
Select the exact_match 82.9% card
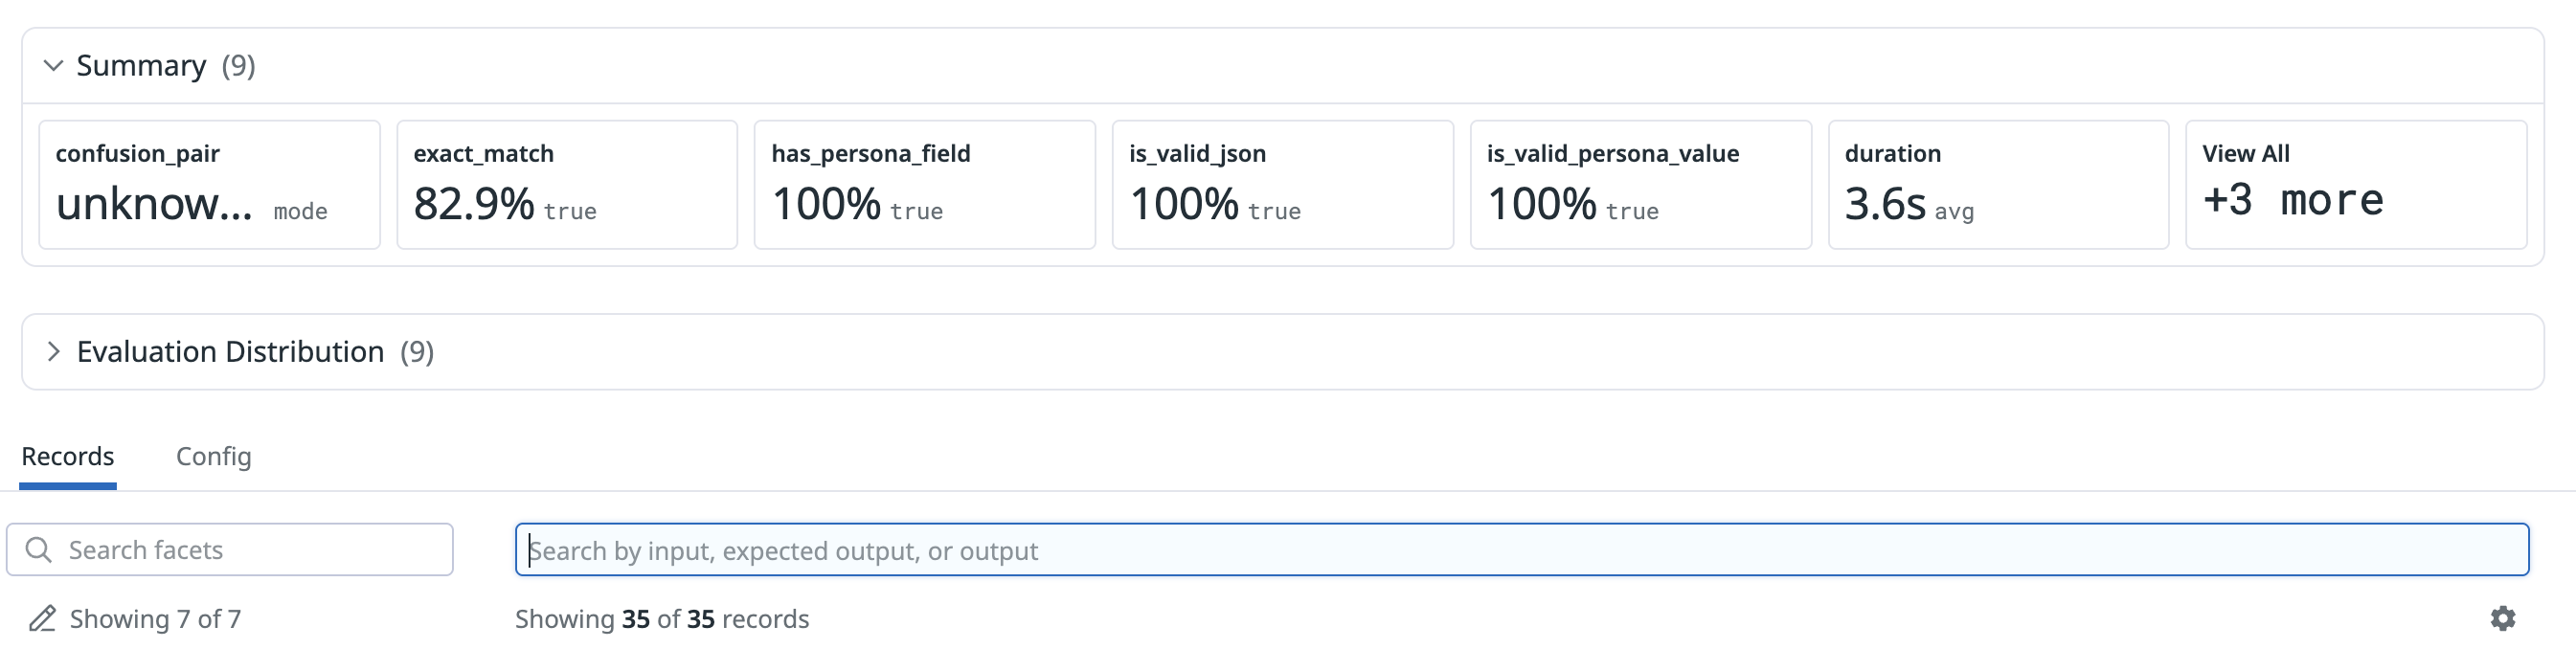567,185
